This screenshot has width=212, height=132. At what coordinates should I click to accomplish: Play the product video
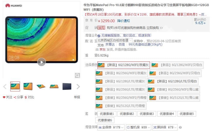coord(42,62)
